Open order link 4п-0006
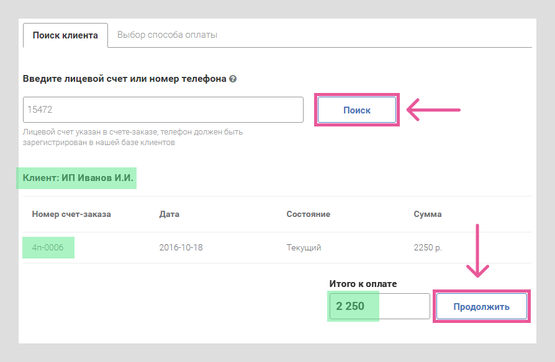 48,247
